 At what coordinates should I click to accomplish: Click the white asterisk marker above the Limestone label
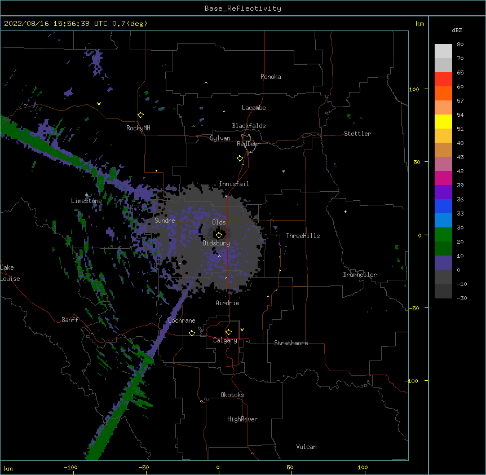pyautogui.click(x=87, y=195)
